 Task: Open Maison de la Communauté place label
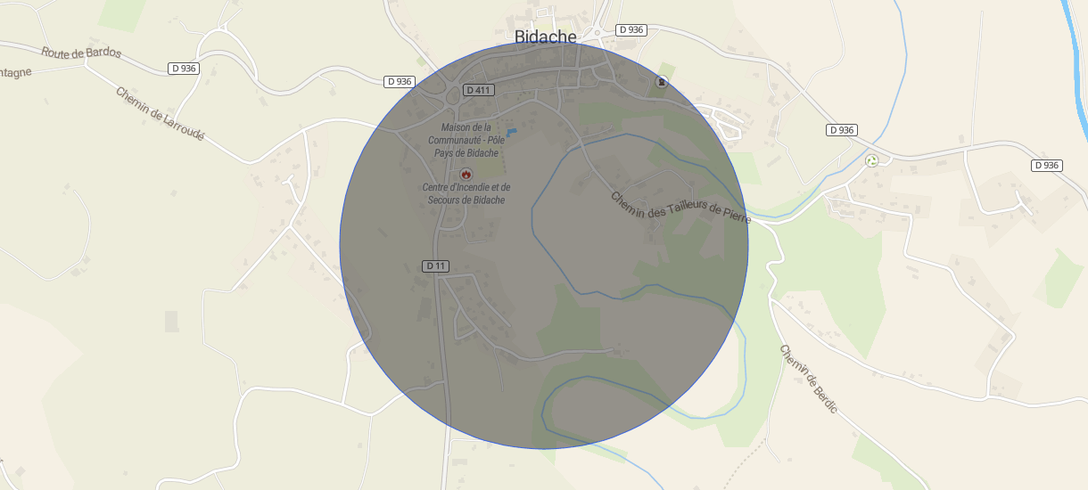coord(466,140)
